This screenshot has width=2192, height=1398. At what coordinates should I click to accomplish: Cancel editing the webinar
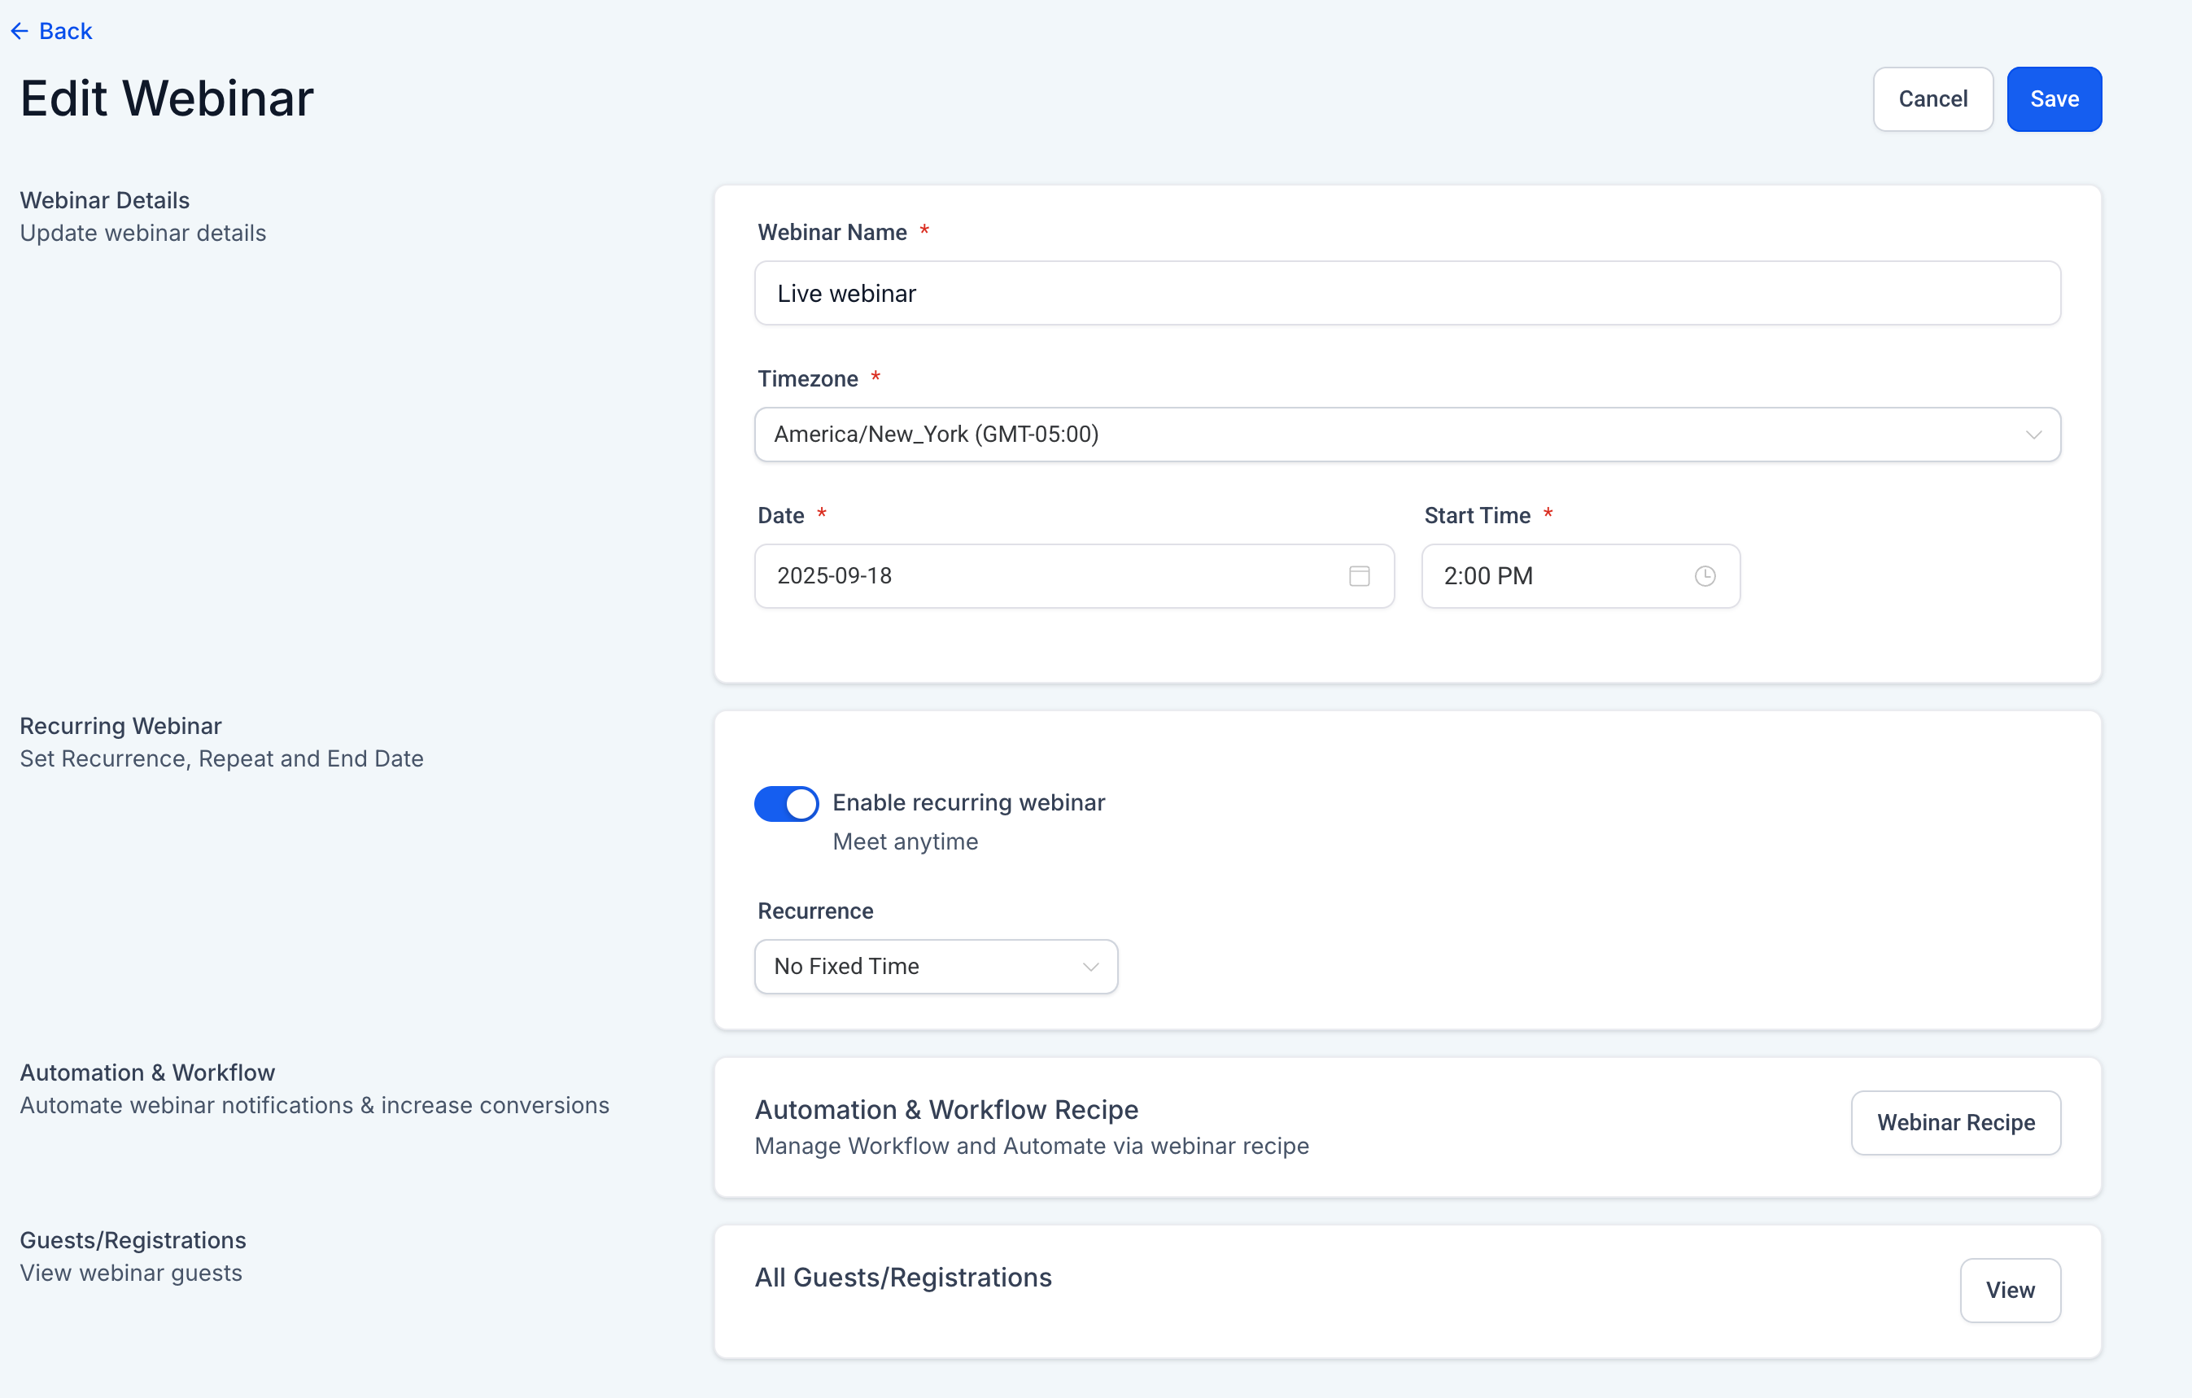tap(1932, 98)
